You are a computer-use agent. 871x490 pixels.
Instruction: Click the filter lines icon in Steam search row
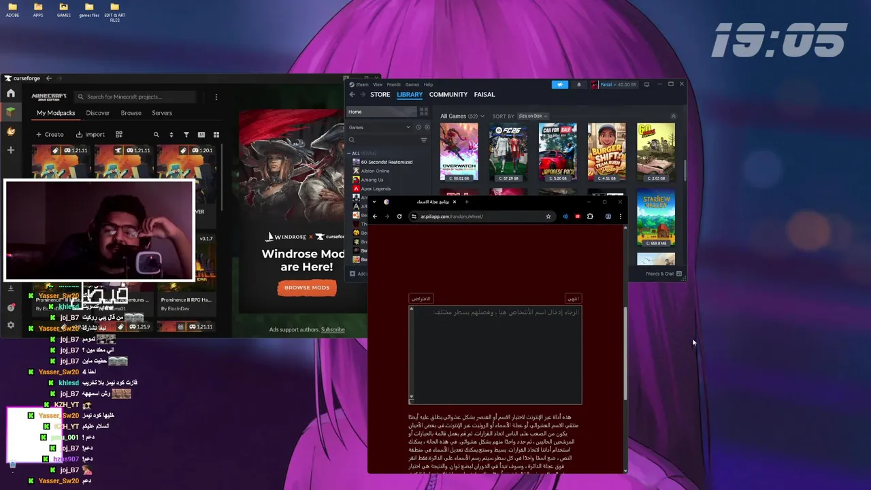point(423,140)
